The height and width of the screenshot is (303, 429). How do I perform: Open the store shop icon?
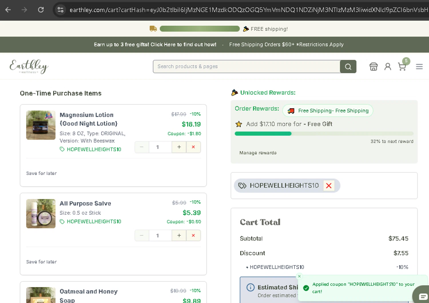click(374, 66)
